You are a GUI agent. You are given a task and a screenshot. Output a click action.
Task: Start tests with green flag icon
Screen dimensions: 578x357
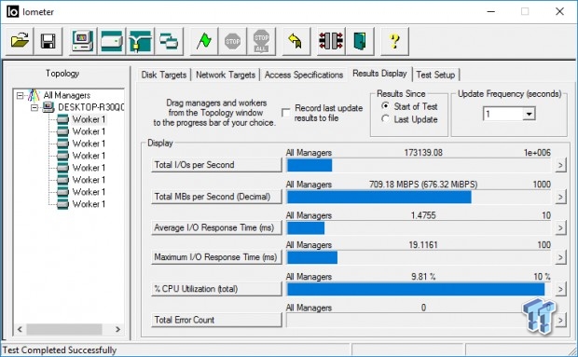click(204, 41)
